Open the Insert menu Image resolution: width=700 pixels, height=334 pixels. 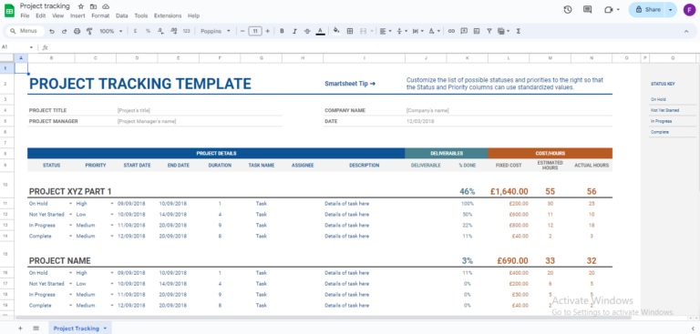coord(77,15)
